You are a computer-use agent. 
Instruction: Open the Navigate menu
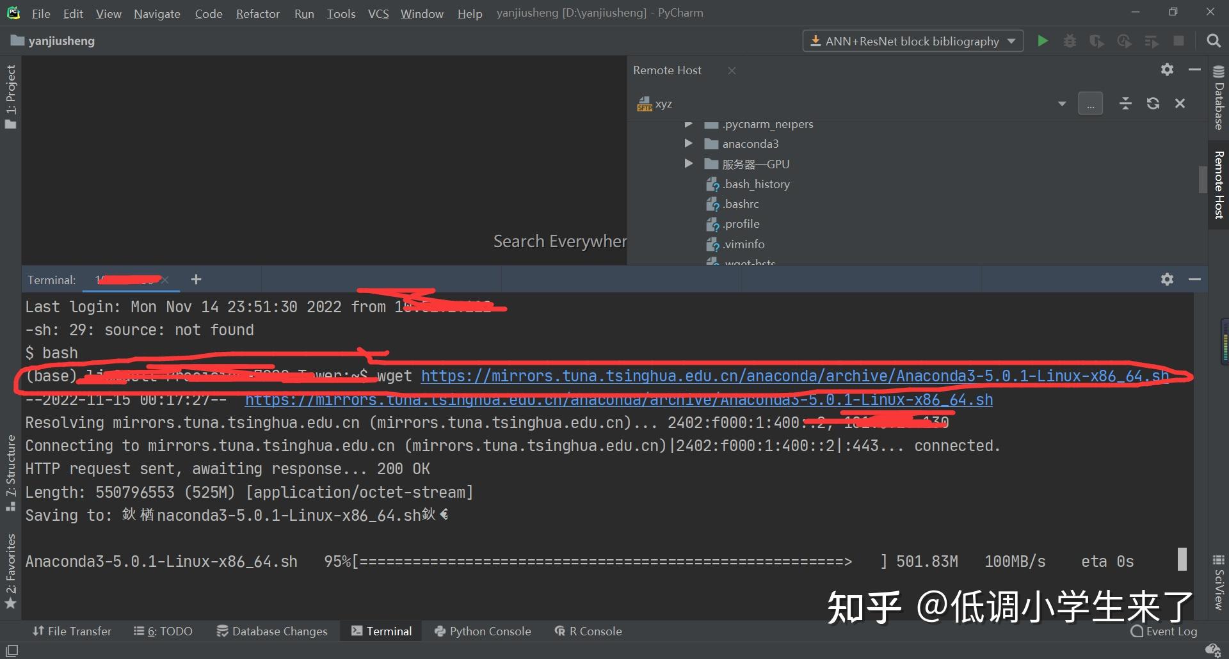[157, 13]
